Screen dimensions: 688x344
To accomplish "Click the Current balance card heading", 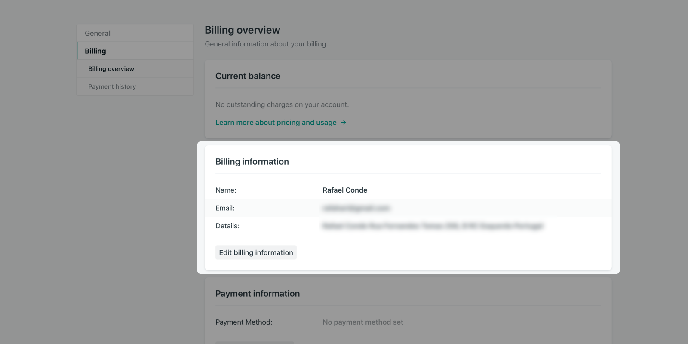I will pos(248,76).
